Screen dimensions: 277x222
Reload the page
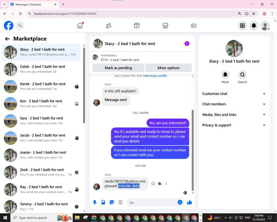tap(20, 13)
